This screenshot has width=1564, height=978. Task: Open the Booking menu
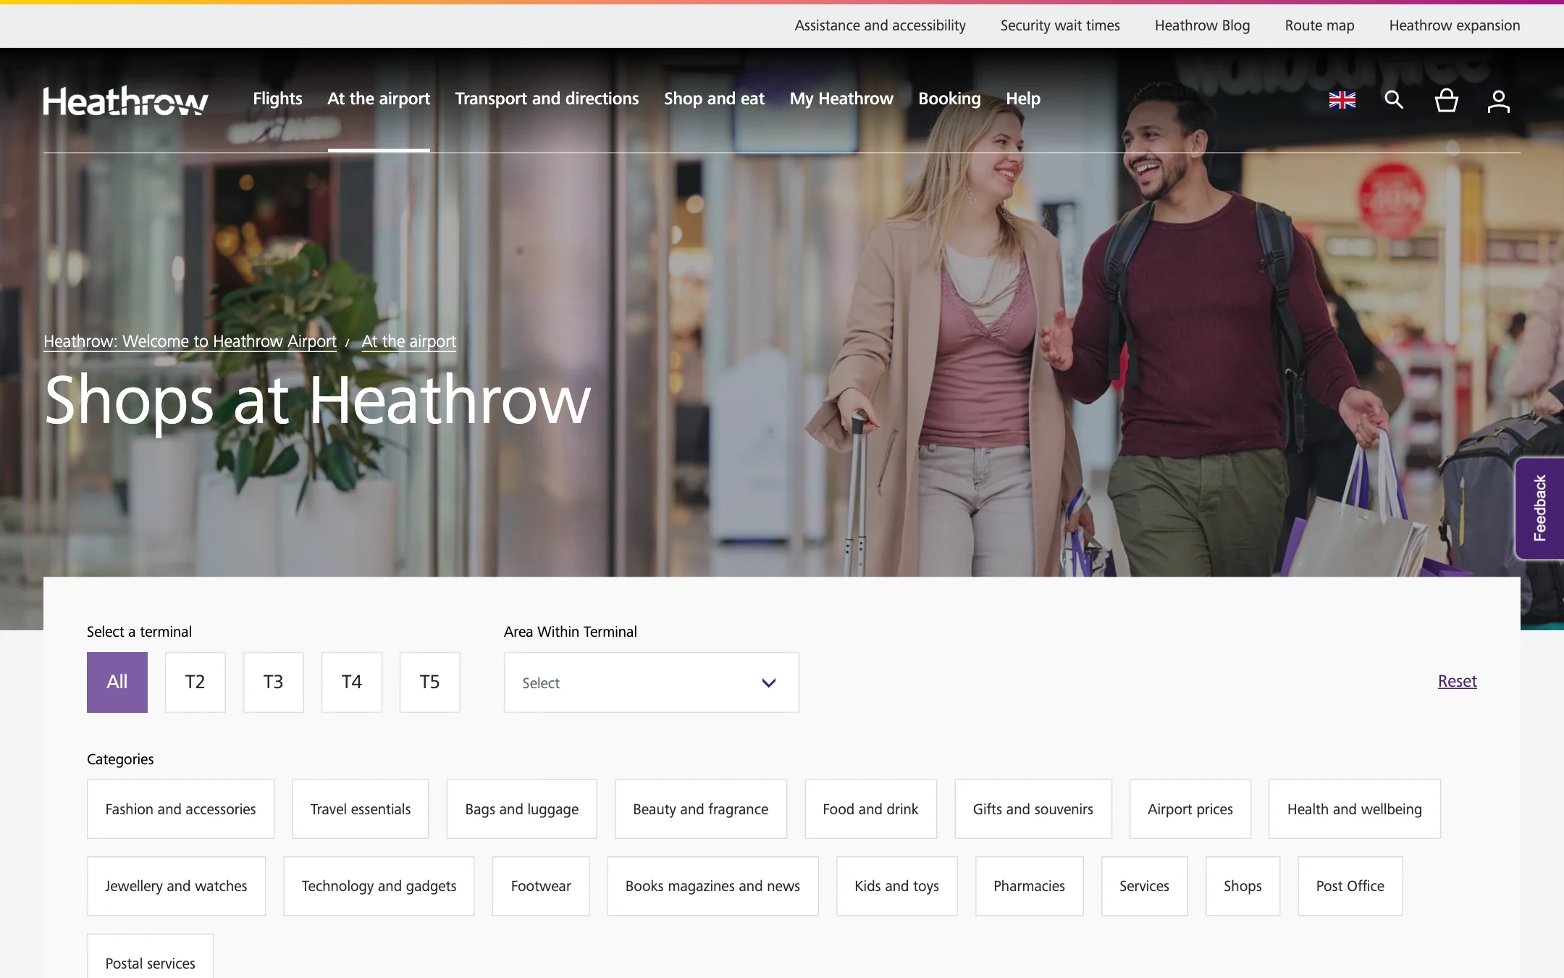pyautogui.click(x=949, y=99)
